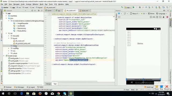The image size is (172, 96).
Task: Open Project panel settings gear
Action: [39, 11]
